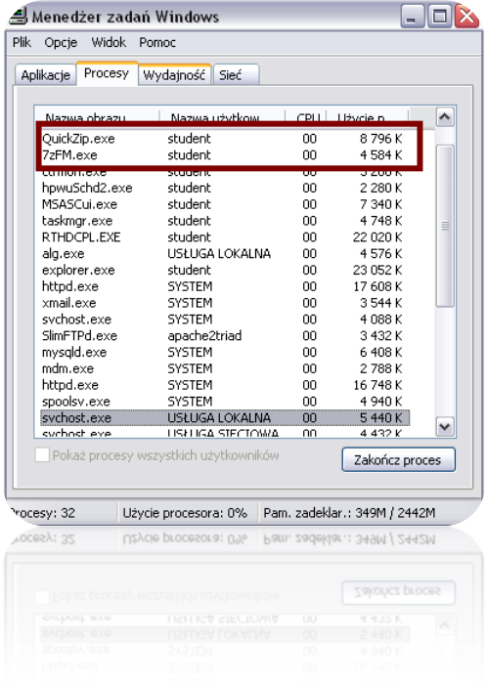Open the Widok menu

pyautogui.click(x=109, y=42)
